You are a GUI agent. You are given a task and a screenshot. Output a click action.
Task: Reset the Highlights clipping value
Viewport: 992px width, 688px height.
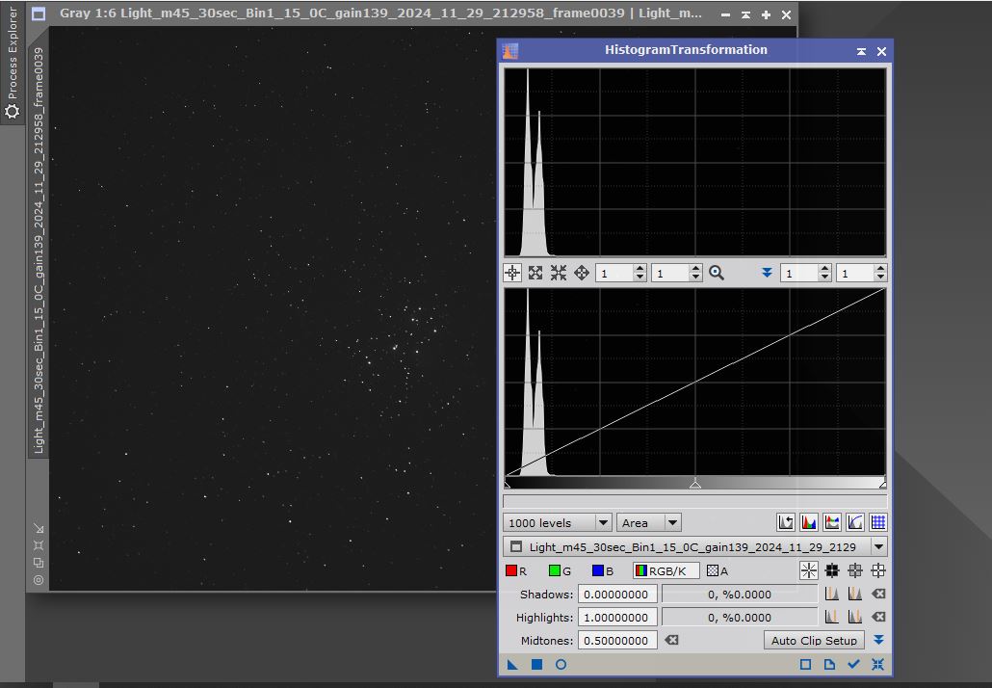click(878, 617)
